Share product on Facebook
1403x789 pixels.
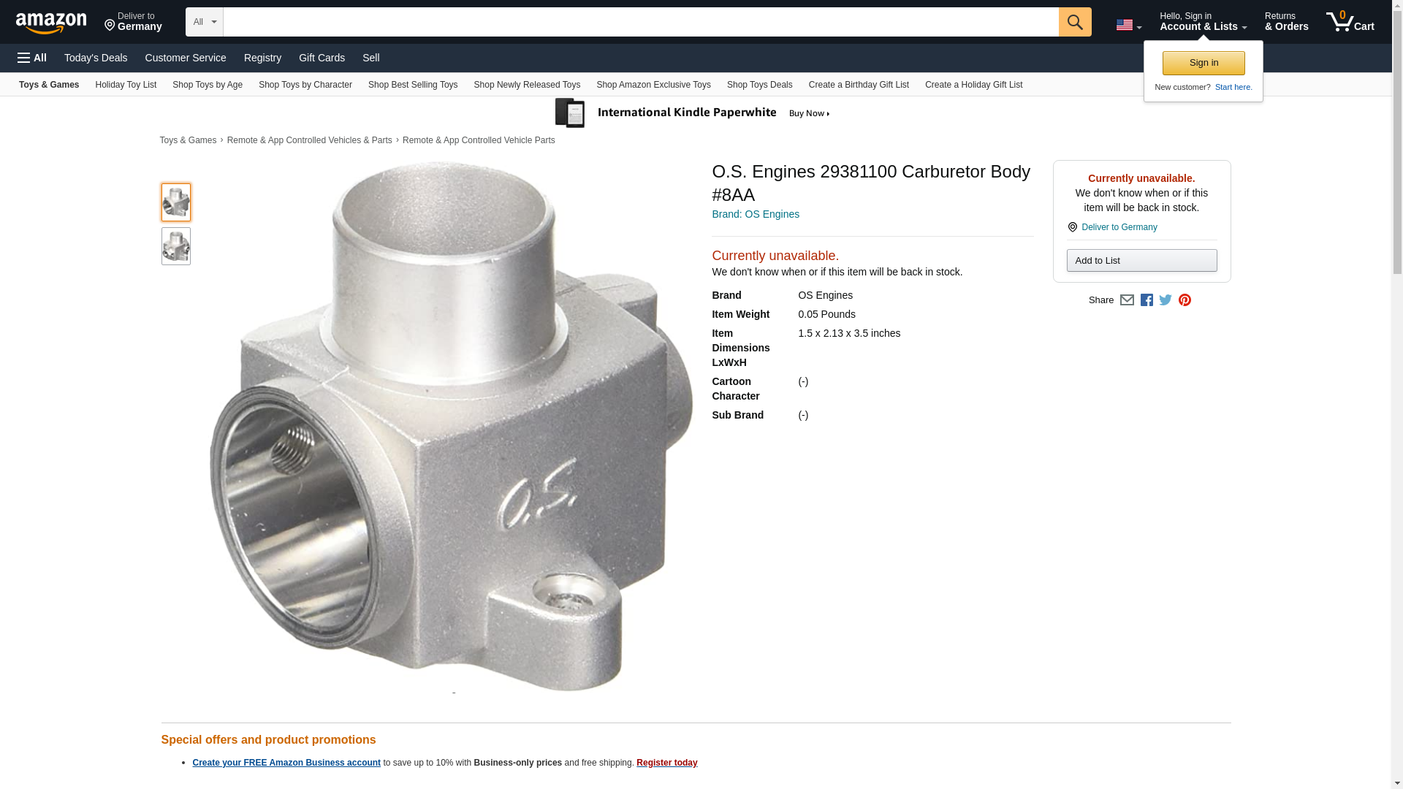[1147, 300]
